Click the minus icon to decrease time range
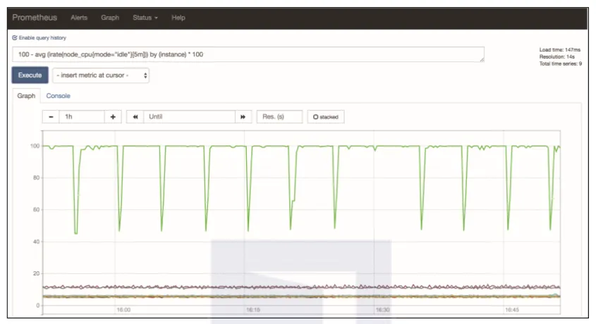Viewport: 596px width, 324px height. click(x=51, y=117)
